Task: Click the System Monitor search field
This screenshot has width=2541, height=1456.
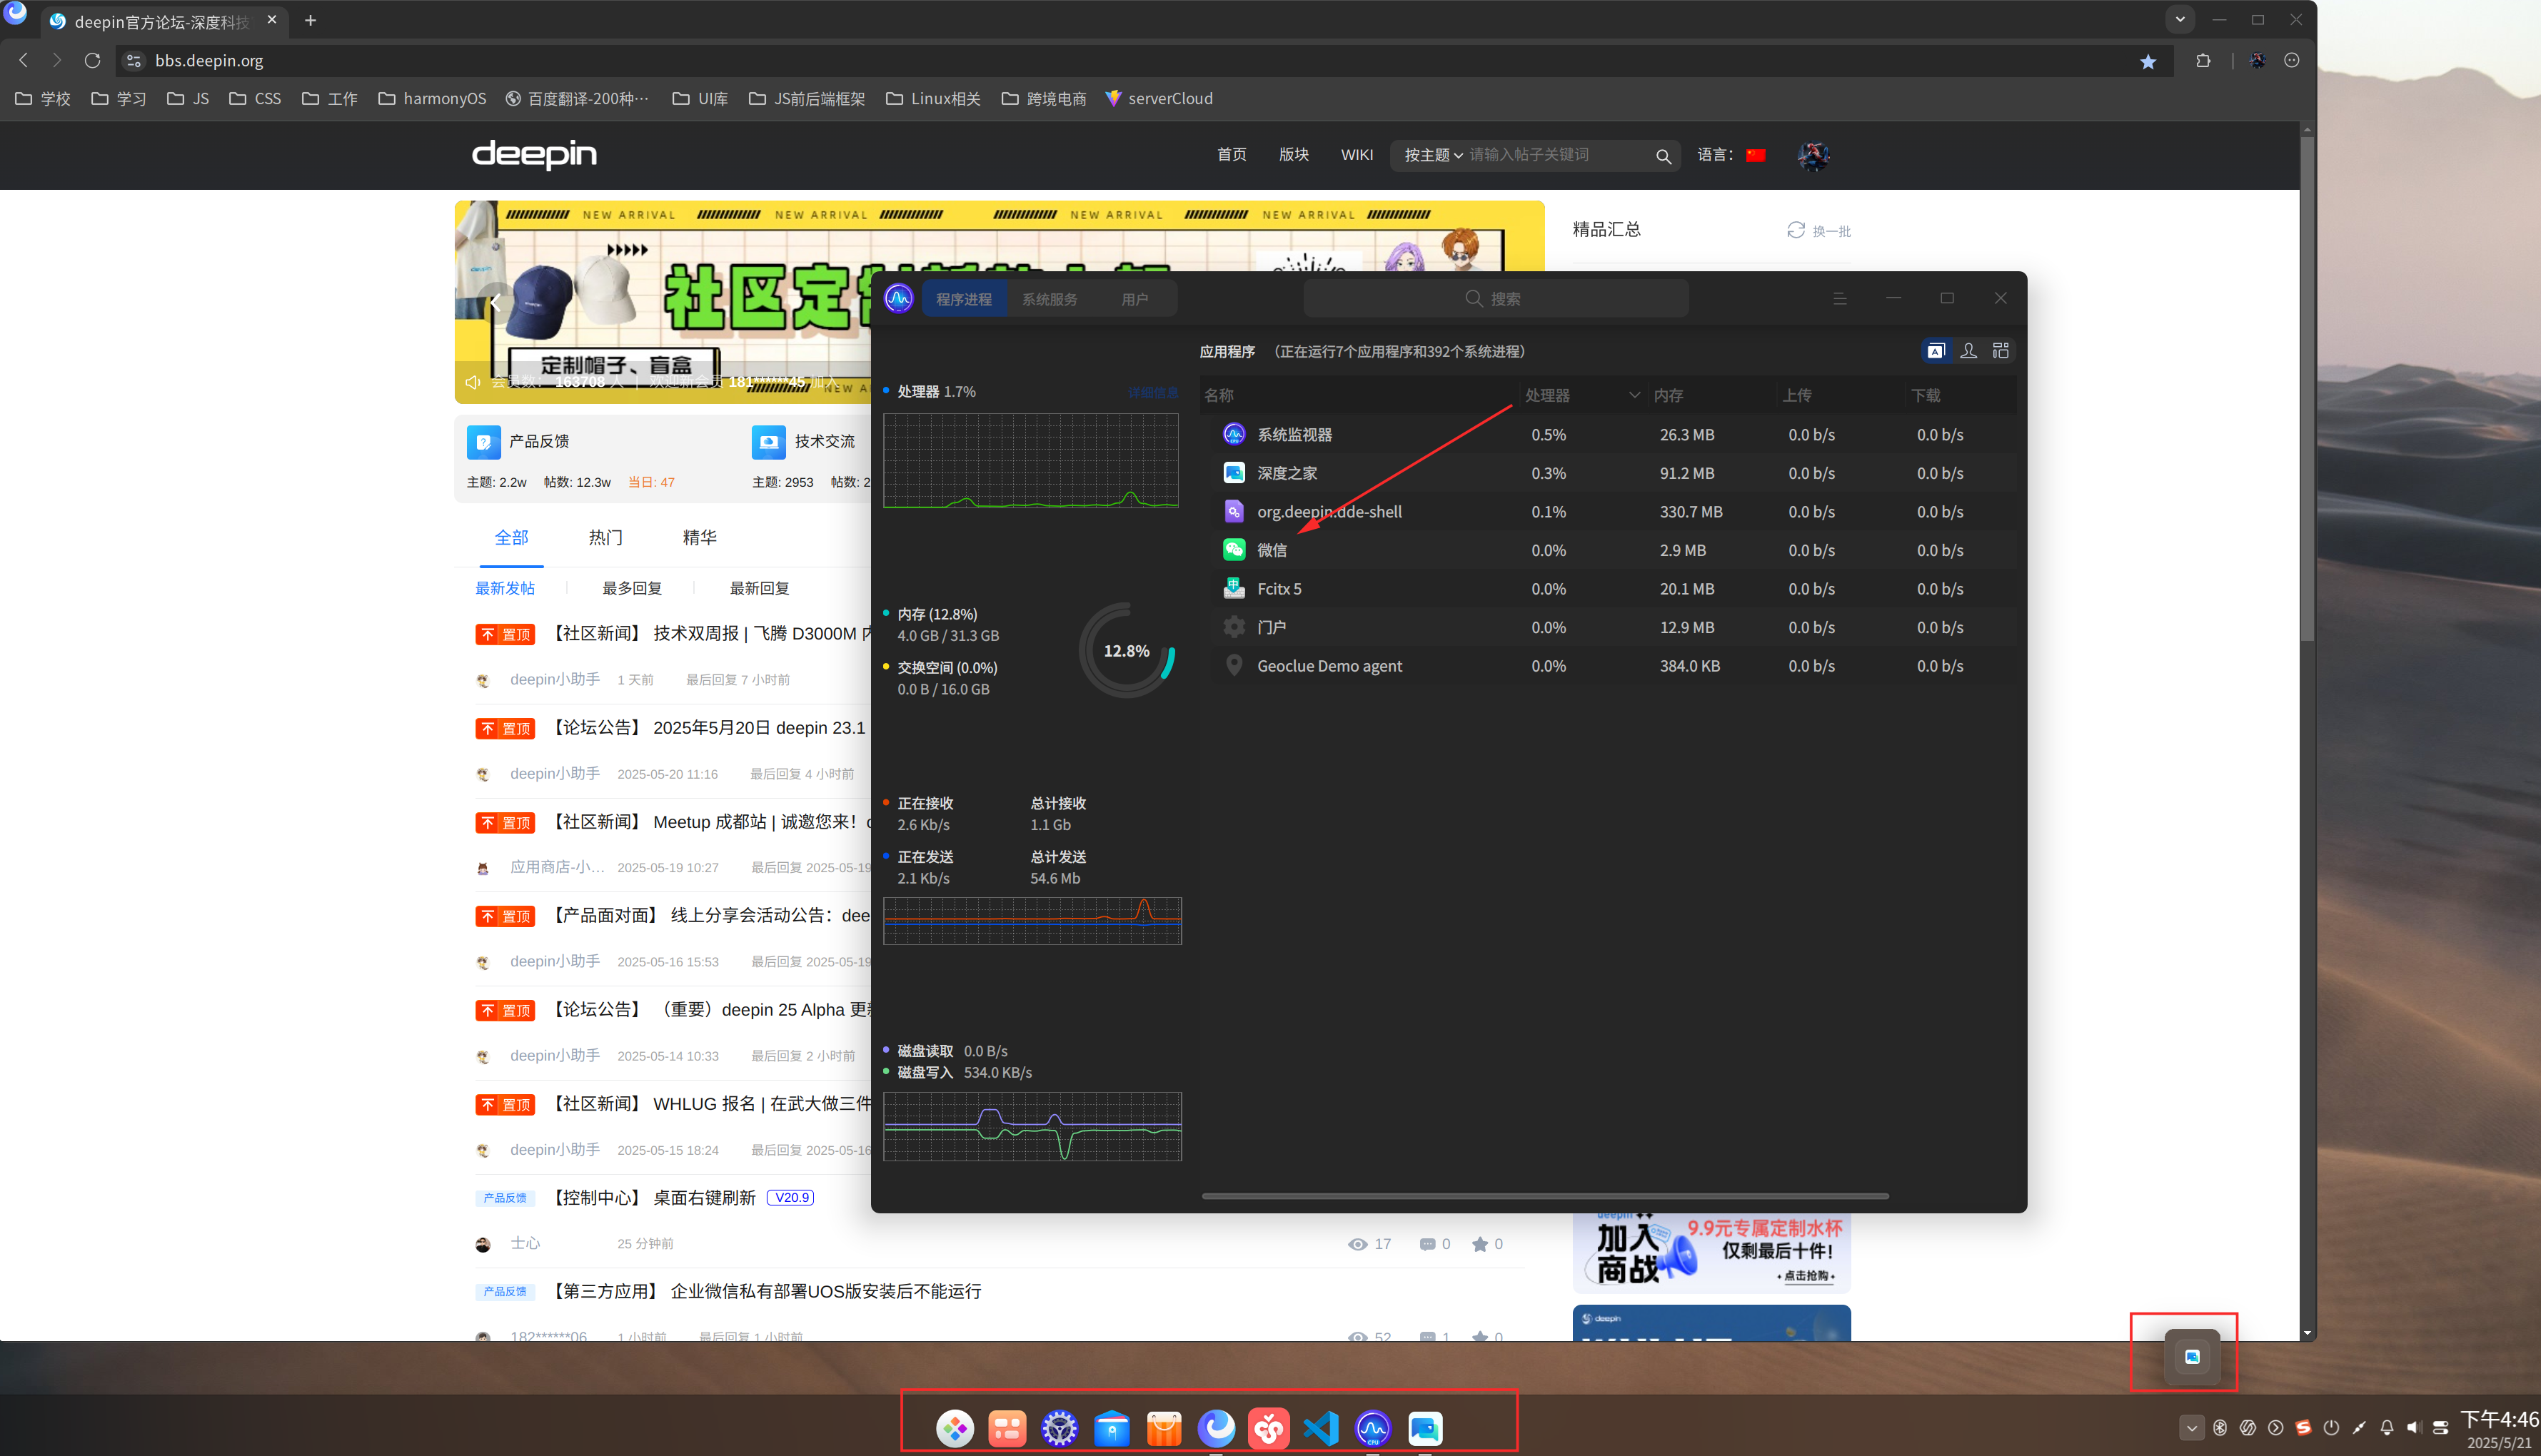Action: 1496,298
